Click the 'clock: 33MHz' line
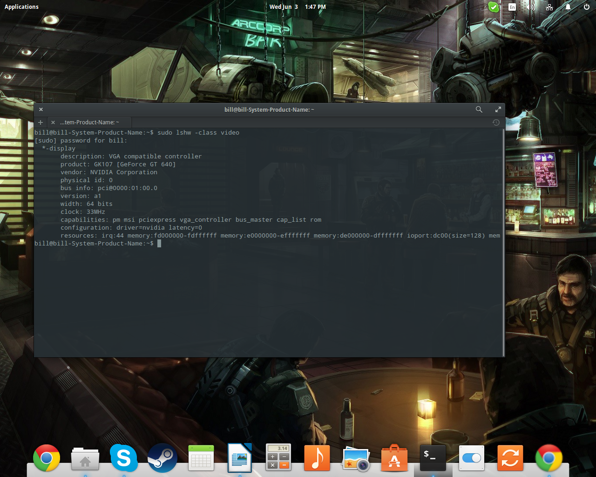 pyautogui.click(x=83, y=212)
